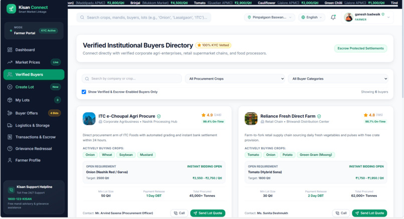Open Grievance Redressal page
The image size is (404, 219).
(34, 149)
